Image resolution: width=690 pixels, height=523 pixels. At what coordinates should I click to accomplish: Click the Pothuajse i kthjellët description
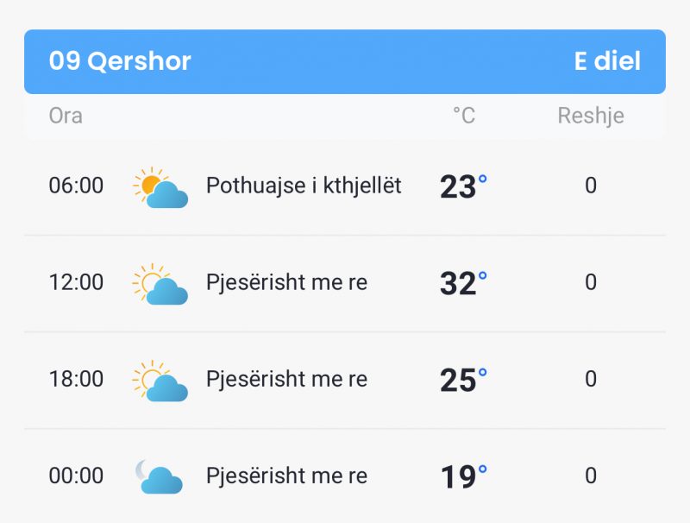(x=304, y=186)
